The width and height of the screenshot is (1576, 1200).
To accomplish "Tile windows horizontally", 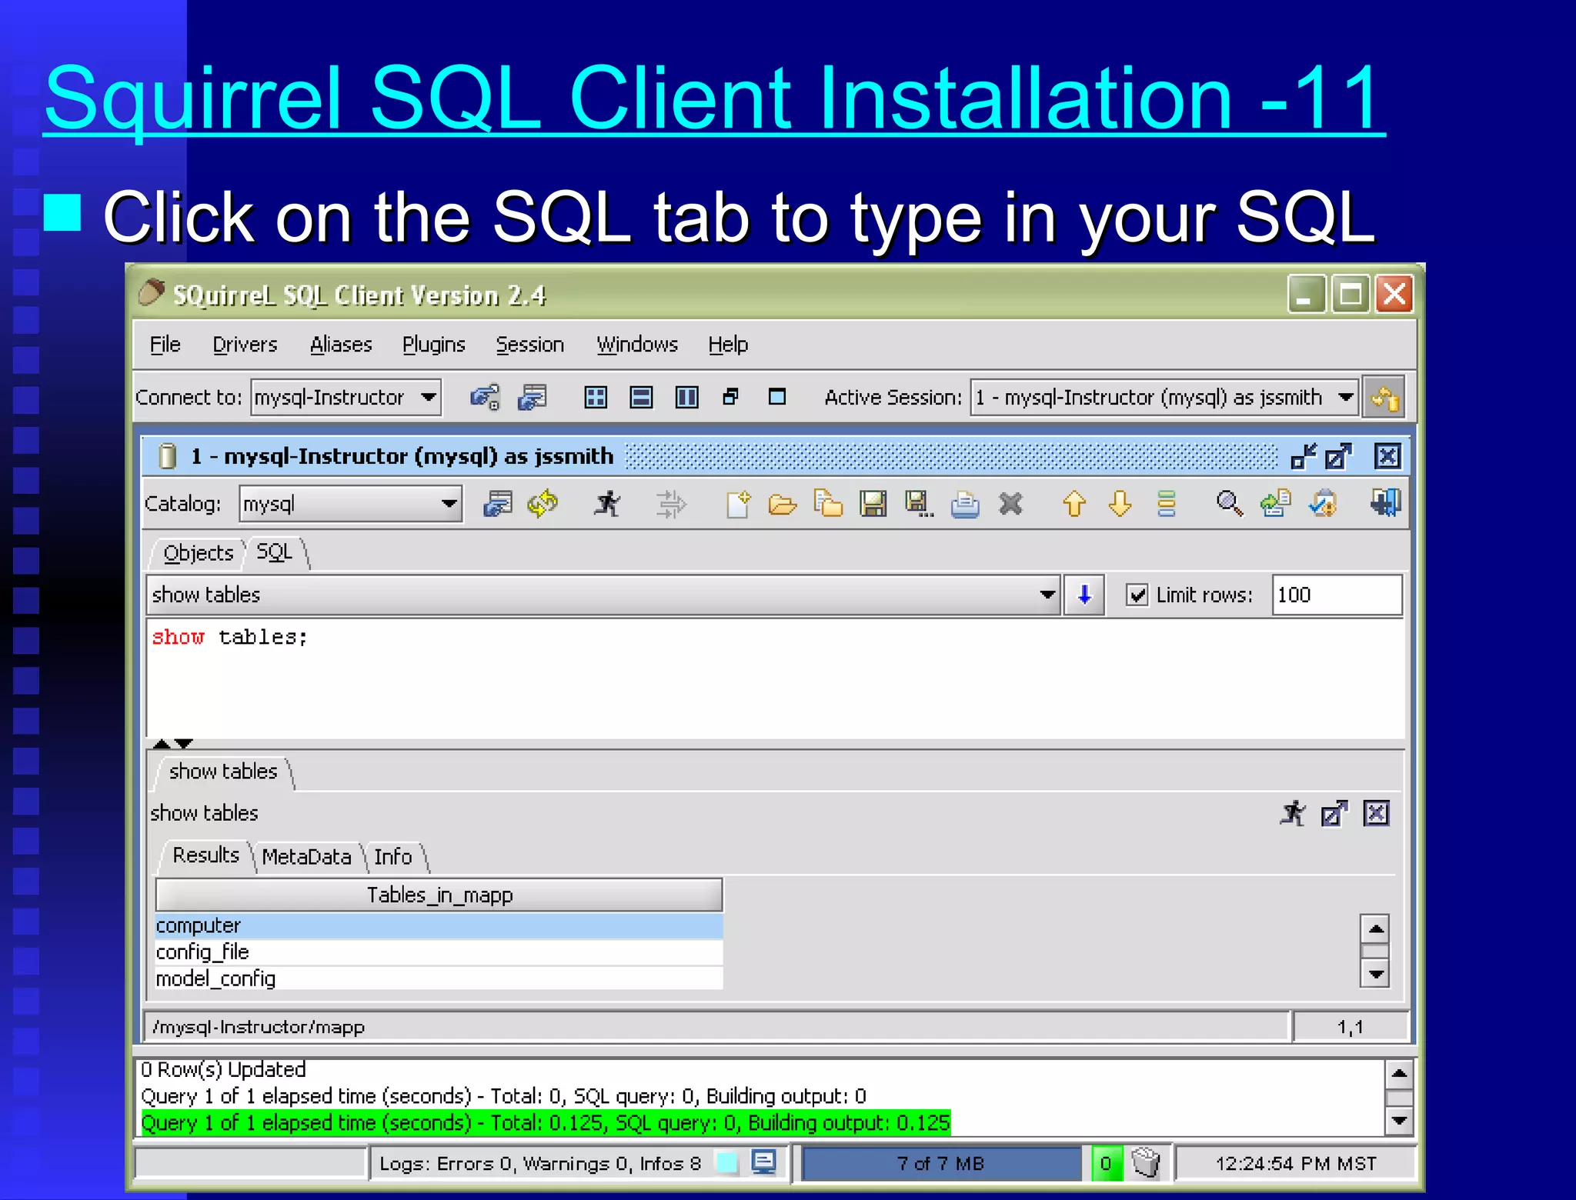I will tap(641, 397).
